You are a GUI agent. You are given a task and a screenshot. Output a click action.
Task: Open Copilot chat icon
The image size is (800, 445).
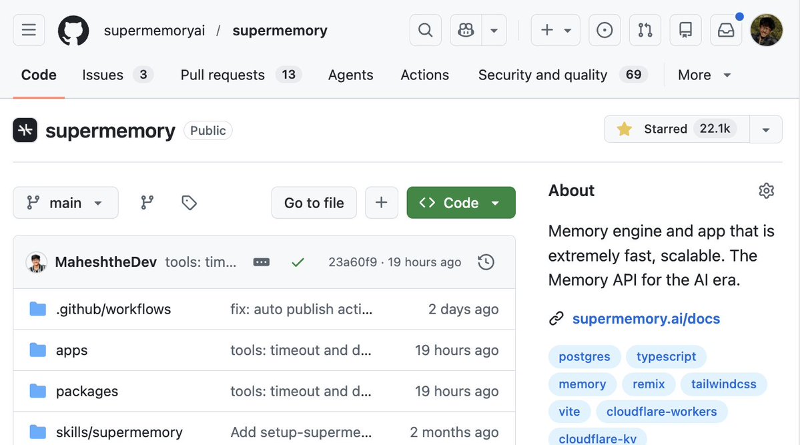466,30
